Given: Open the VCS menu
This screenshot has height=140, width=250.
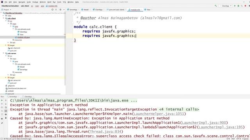Looking at the screenshot, I should click(64, 2).
